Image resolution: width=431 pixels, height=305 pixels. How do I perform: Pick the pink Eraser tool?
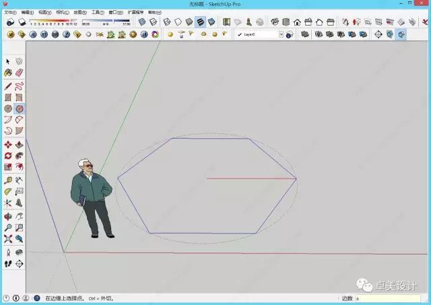pos(20,73)
